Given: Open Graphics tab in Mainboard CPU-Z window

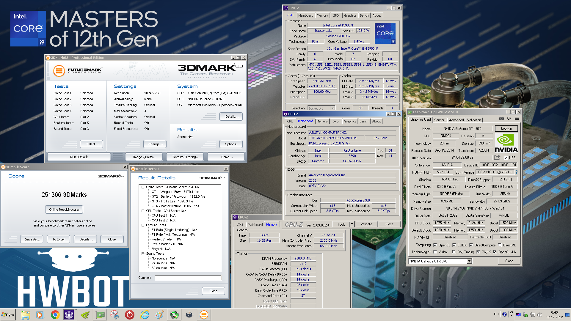Looking at the screenshot, I should 350,121.
